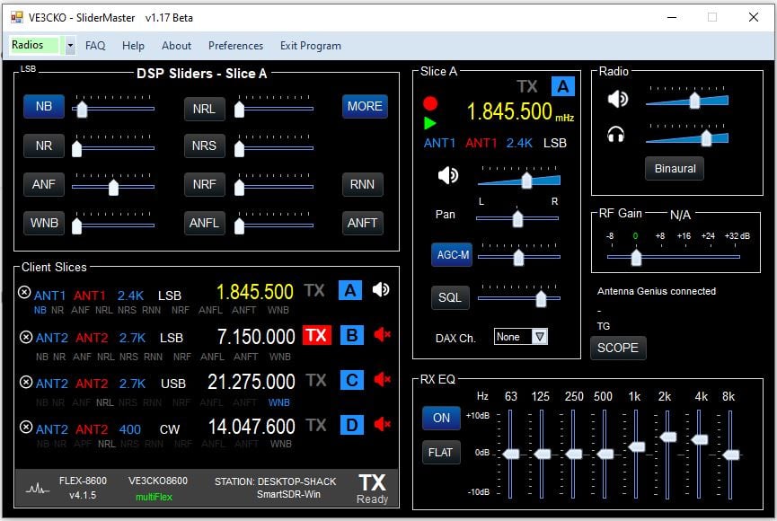The width and height of the screenshot is (777, 521).
Task: Toggle the NB noise blanker button
Action: point(44,106)
